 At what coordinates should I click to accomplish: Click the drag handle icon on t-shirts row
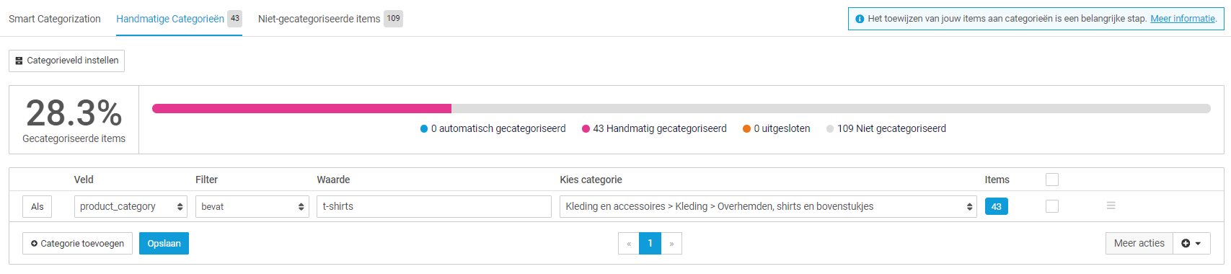coord(1111,206)
